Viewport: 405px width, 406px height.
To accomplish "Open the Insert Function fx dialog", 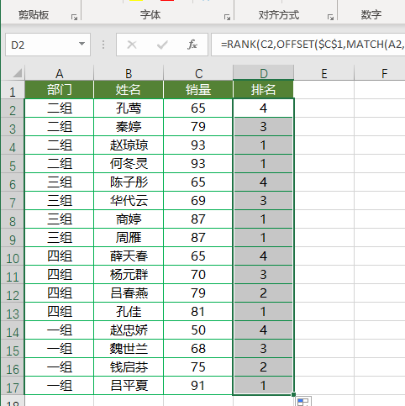I will point(192,45).
